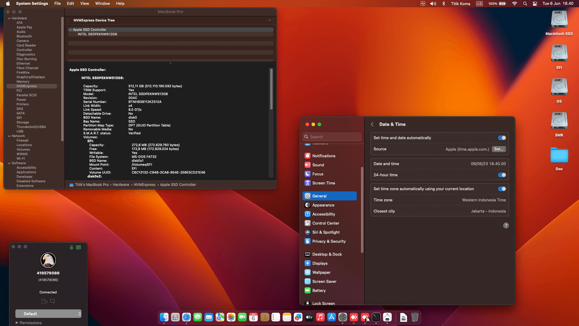Click the green lock security icon in AnyDesk
Screen dimensions: 579x326
click(x=71, y=248)
